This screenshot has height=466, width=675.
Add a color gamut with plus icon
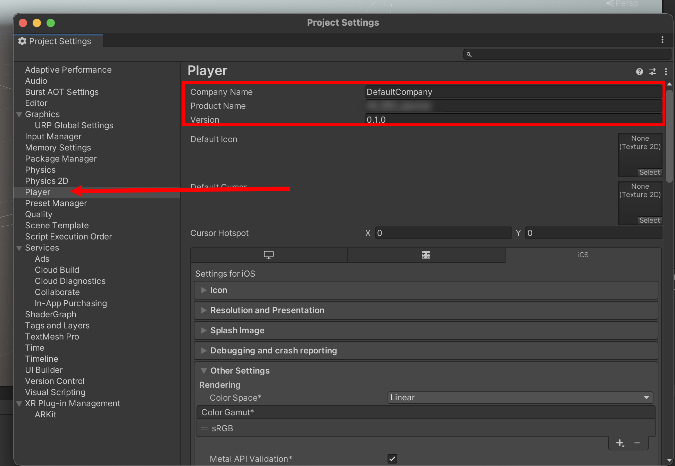(x=620, y=443)
